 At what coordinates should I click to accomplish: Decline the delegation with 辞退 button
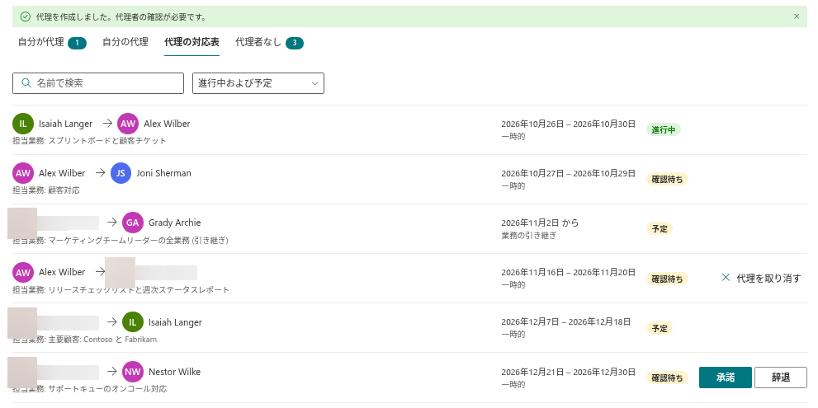[x=780, y=378]
